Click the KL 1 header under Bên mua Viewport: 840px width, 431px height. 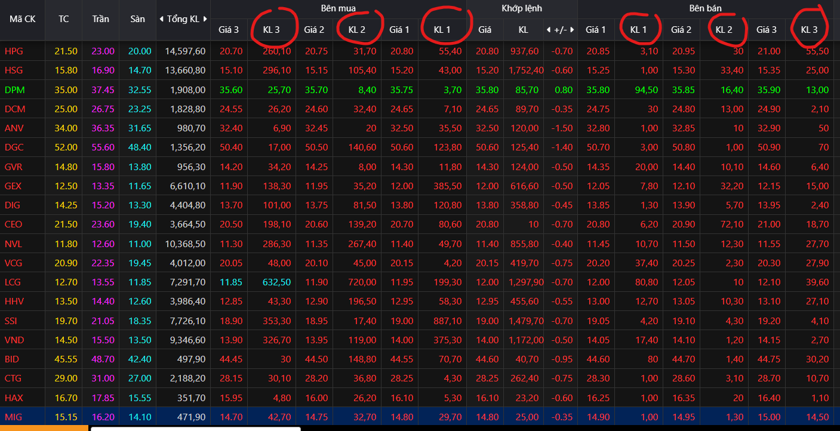442,29
